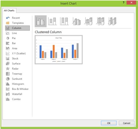The image size is (138, 129).
Task: Select the Surface label in chart list
Action: pos(16,64)
